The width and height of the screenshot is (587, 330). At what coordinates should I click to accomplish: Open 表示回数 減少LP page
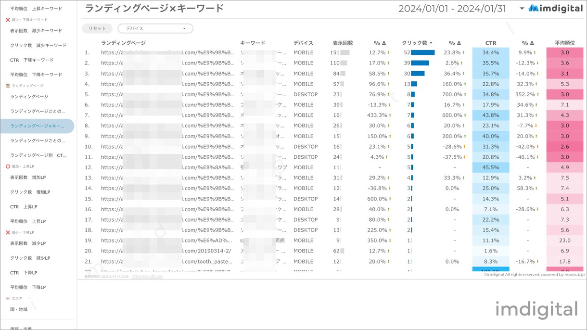28,243
